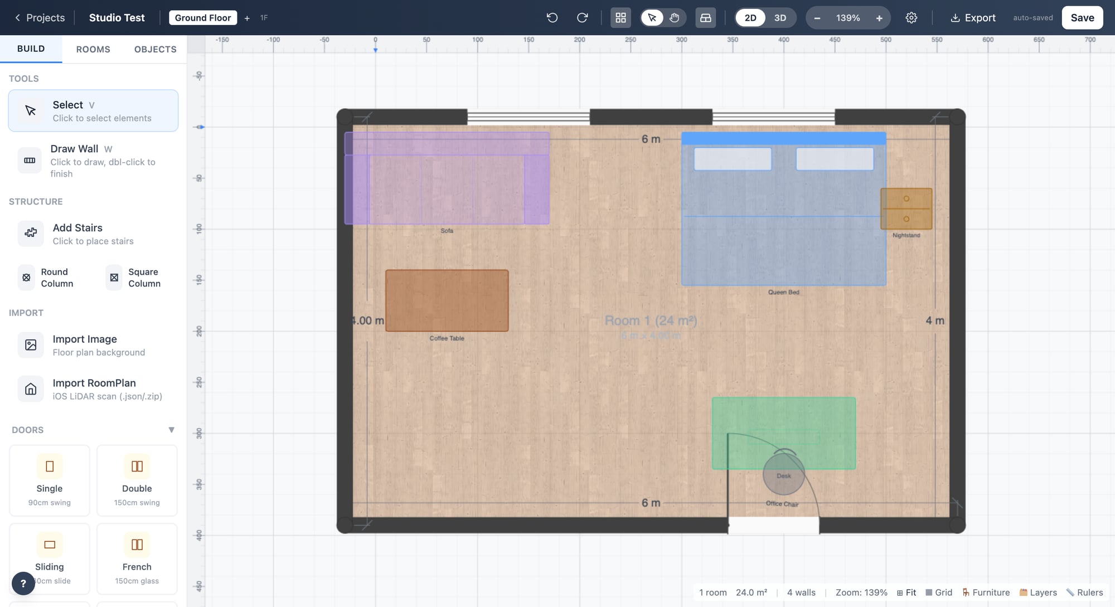This screenshot has height=607, width=1115.
Task: Click the 24.0 m² area status text
Action: point(752,593)
